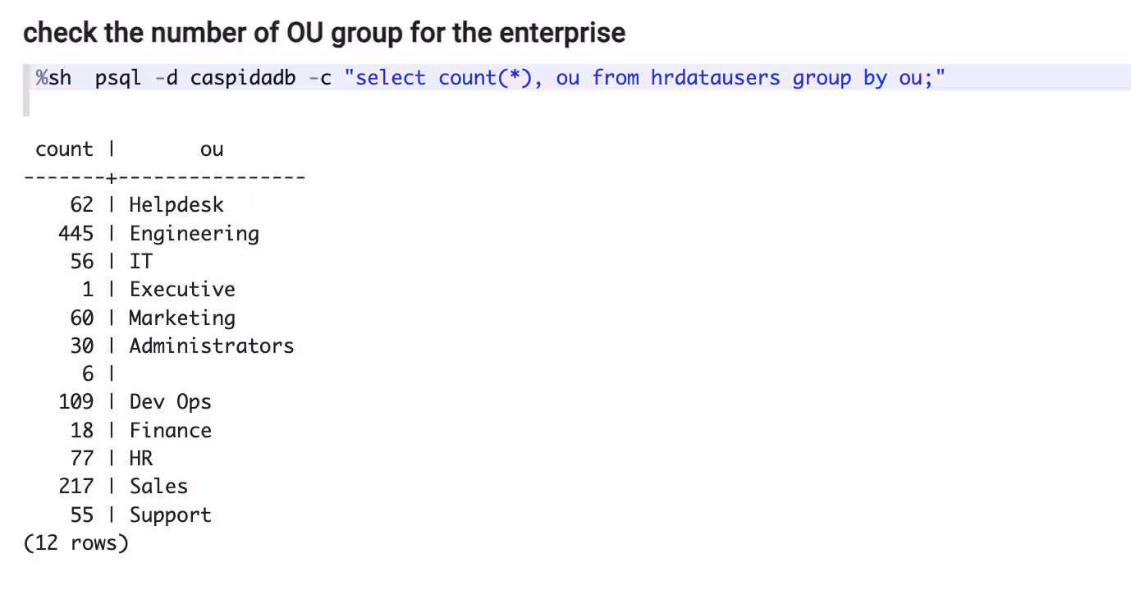Click the IT row in the output

click(140, 262)
